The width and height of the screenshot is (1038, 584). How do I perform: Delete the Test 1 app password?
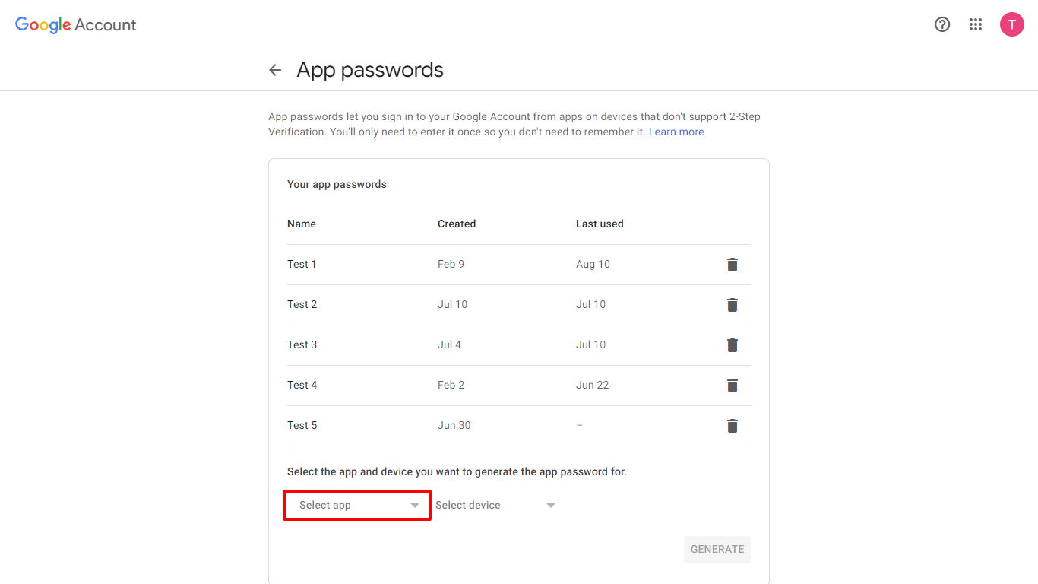[x=732, y=265]
